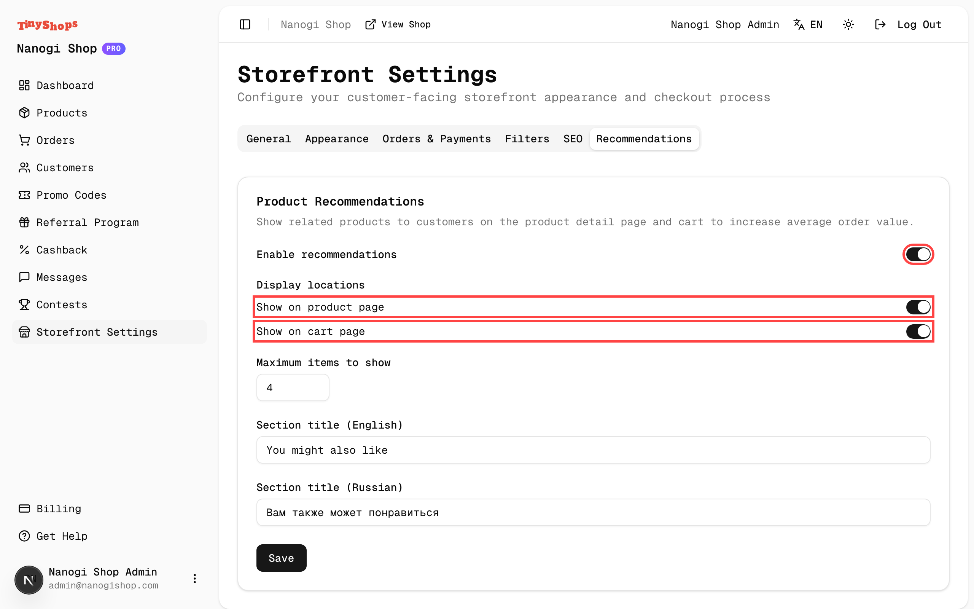Switch to the Appearance tab
Image resolution: width=974 pixels, height=609 pixels.
coord(336,139)
